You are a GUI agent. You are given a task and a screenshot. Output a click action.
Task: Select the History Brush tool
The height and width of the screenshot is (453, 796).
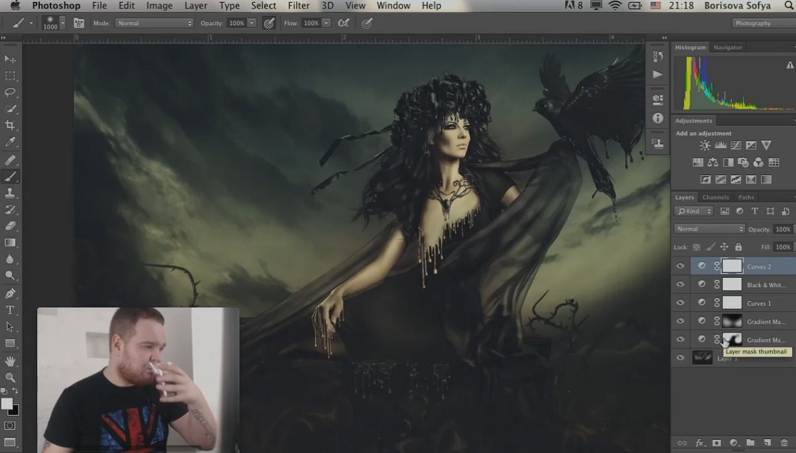(11, 210)
